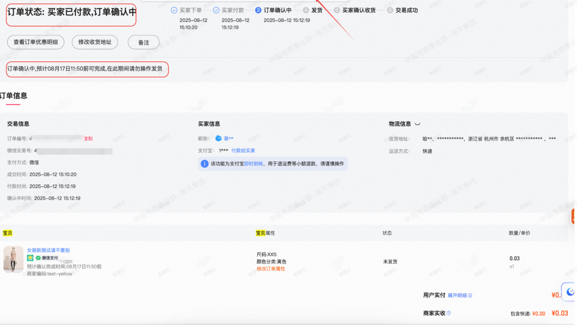The image size is (577, 325).
Task: Click 买家下单 step check icon
Action: click(174, 10)
